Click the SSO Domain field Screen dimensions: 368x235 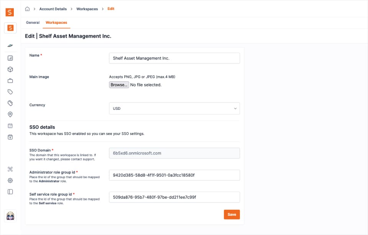pos(174,153)
